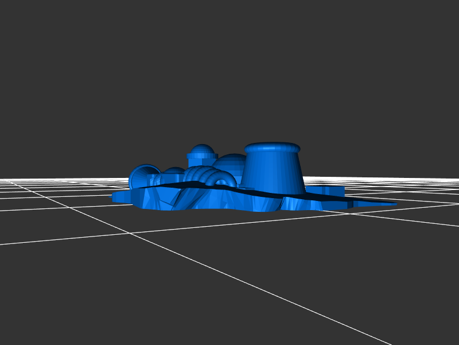Click the grid line intersection left-front of the model
459x345 pixels.
(x=131, y=233)
